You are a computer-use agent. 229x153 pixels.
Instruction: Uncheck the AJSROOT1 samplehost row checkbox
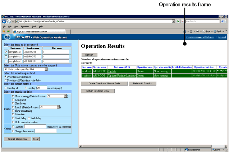(x=5, y=52)
